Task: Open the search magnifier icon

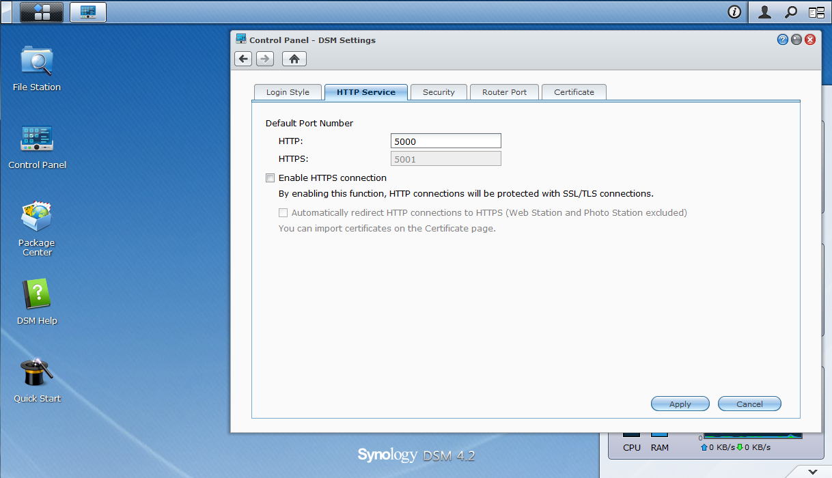Action: pyautogui.click(x=791, y=12)
